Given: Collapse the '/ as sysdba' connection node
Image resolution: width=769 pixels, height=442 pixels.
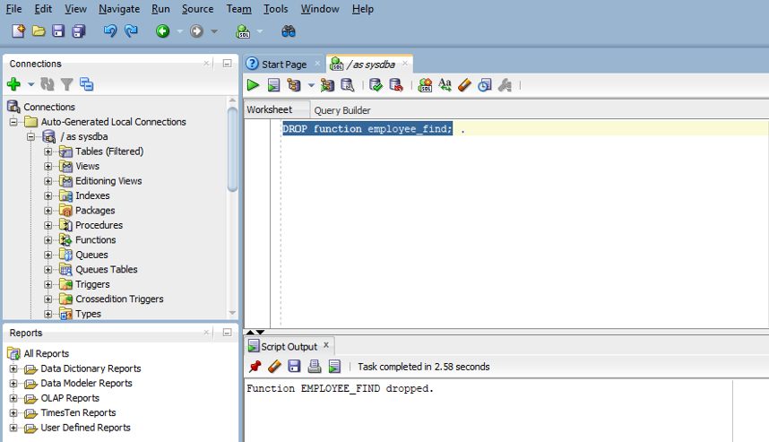Looking at the screenshot, I should pyautogui.click(x=30, y=136).
